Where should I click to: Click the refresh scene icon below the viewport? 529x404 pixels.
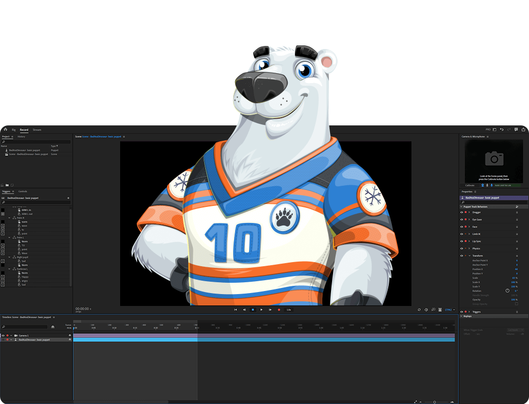coord(419,310)
